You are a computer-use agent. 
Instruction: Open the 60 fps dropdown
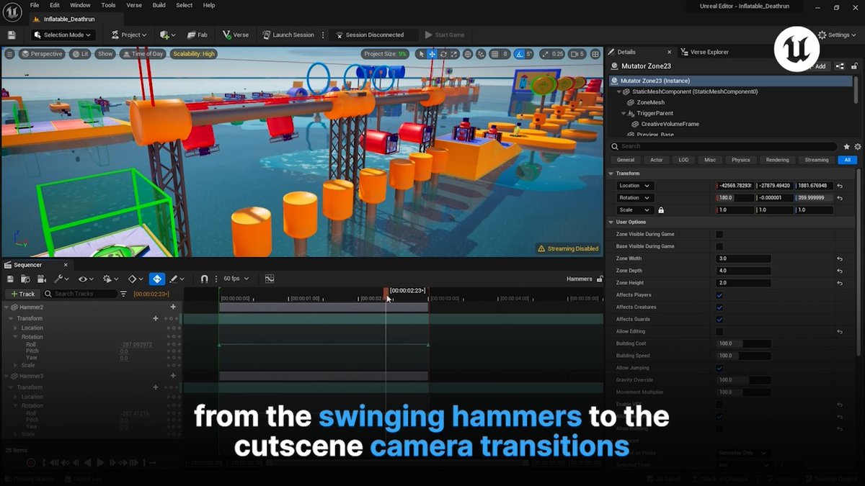tap(236, 279)
